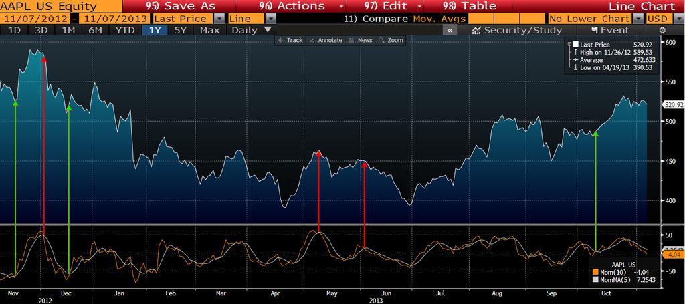
Task: Click the 520.92 price tag on right axis
Action: pos(673,105)
